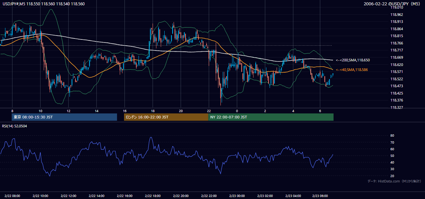Click the 2/22 22:00 time label
Image resolution: width=425 pixels, height=199 pixels.
(209, 196)
